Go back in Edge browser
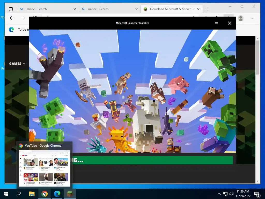Viewport: 265px width, 199px height. tap(12, 18)
